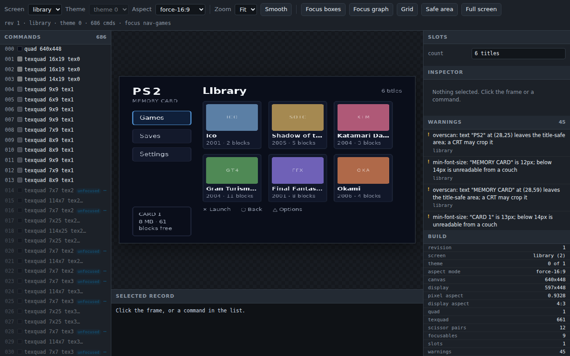Select command row 015 texquad 114x7
Viewport: 570px width, 356px height.
click(x=55, y=201)
